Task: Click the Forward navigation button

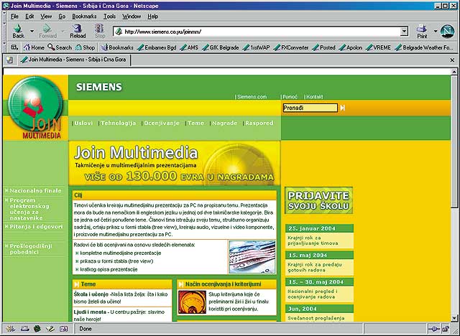Action: click(47, 32)
